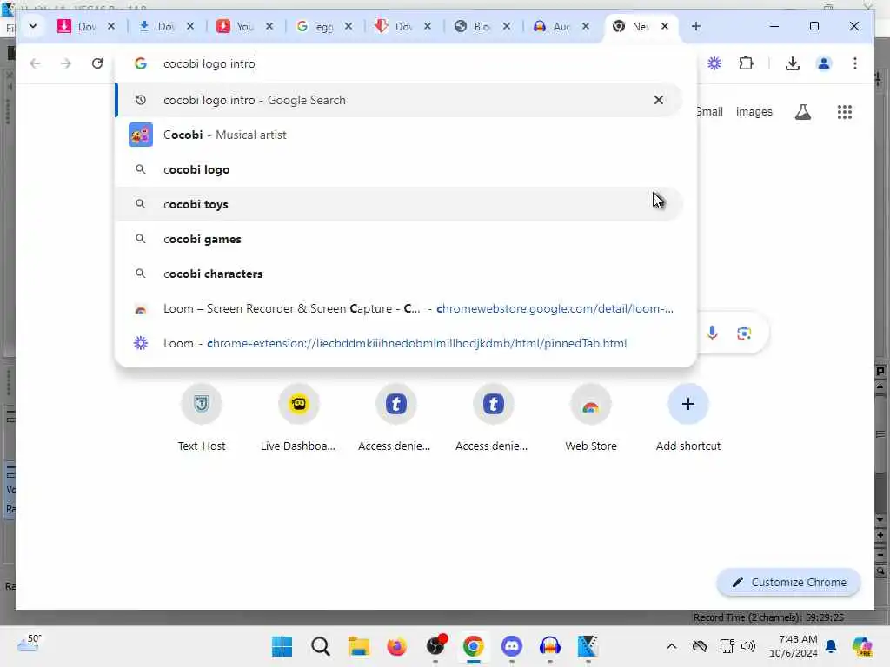
Task: Reload the page
Action: coord(97,63)
